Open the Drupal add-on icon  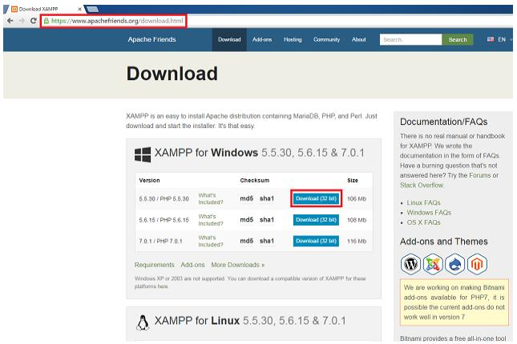(454, 264)
